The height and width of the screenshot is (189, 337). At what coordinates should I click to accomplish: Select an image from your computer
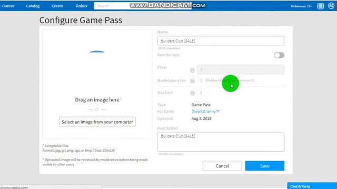pyautogui.click(x=97, y=122)
